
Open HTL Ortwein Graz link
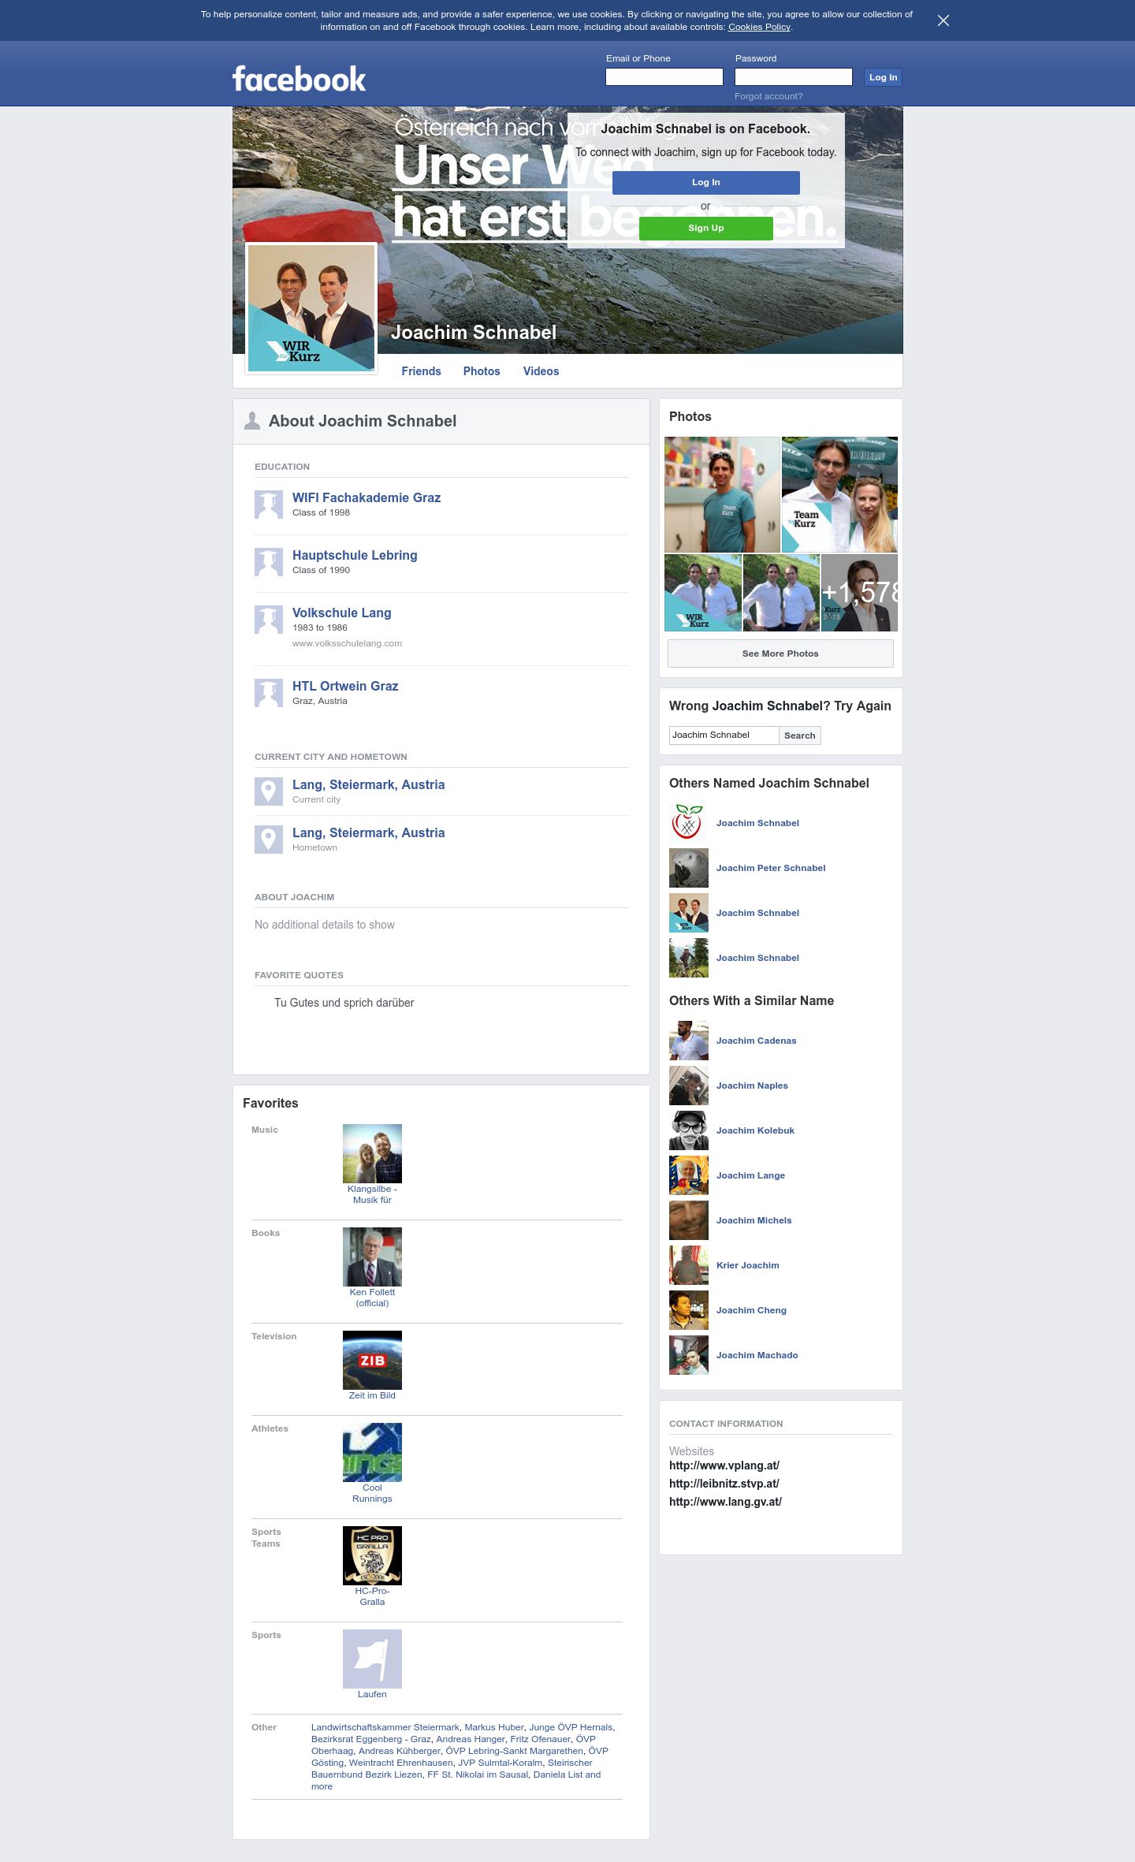345,686
